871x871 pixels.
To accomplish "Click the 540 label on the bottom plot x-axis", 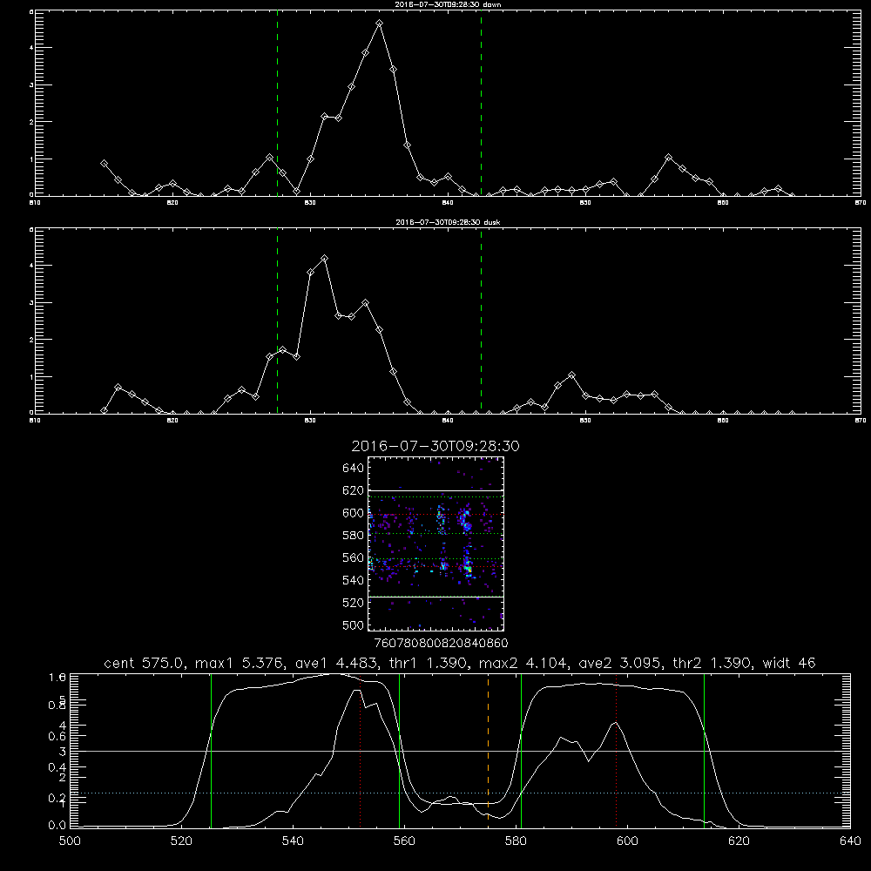I will (x=293, y=841).
